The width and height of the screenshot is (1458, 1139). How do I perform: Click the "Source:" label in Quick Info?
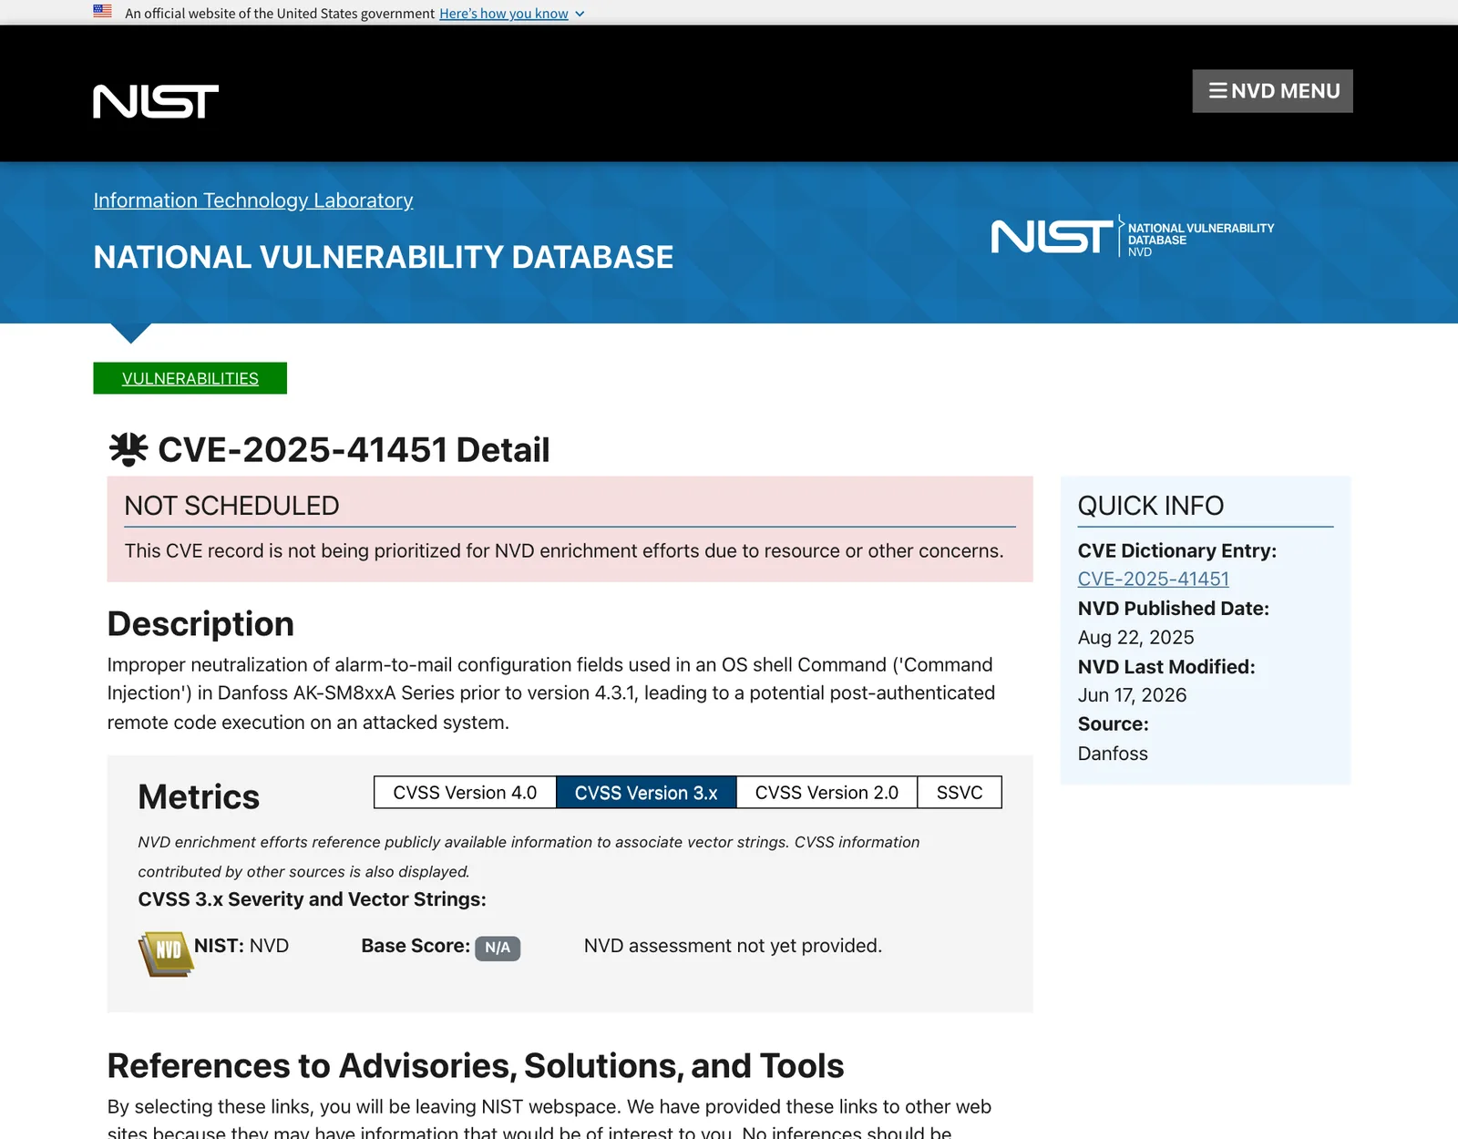[x=1114, y=724]
